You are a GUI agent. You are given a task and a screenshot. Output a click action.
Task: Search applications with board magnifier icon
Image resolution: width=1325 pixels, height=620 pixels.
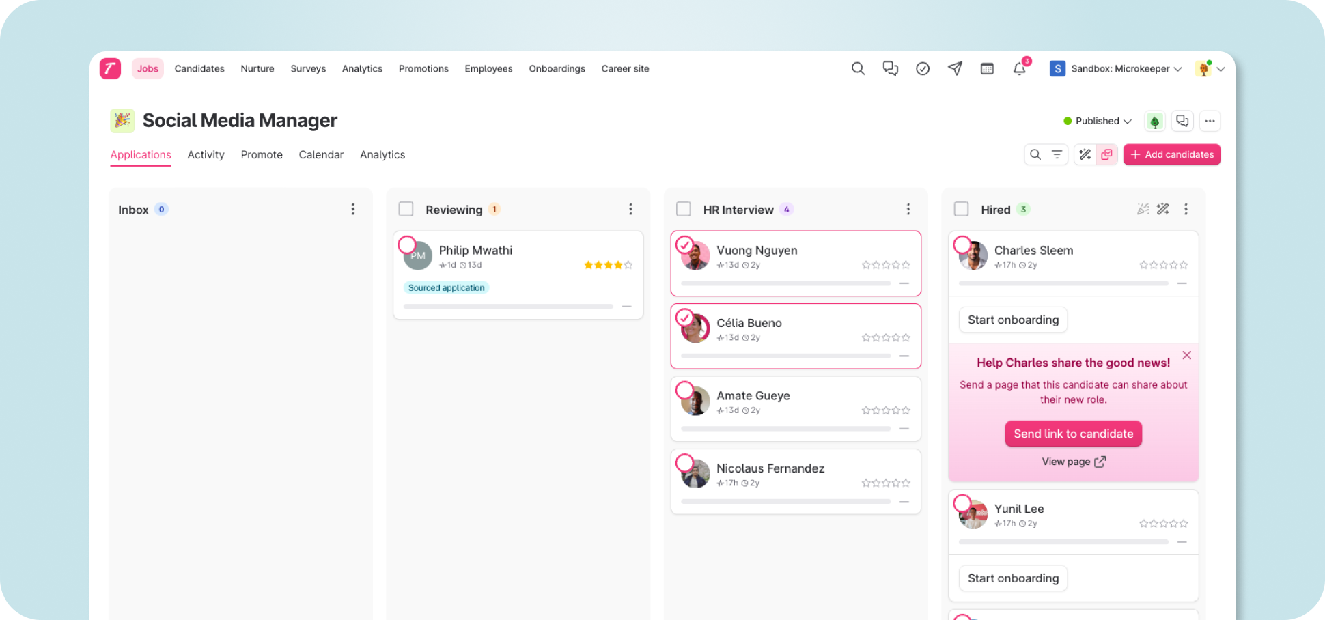pyautogui.click(x=1035, y=154)
